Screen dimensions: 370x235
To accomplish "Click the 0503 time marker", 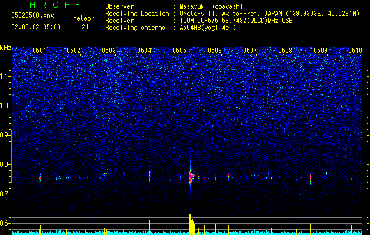I will (x=109, y=50).
